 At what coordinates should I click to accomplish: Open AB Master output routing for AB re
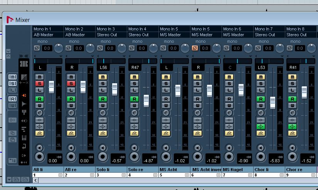pyautogui.click(x=79, y=35)
